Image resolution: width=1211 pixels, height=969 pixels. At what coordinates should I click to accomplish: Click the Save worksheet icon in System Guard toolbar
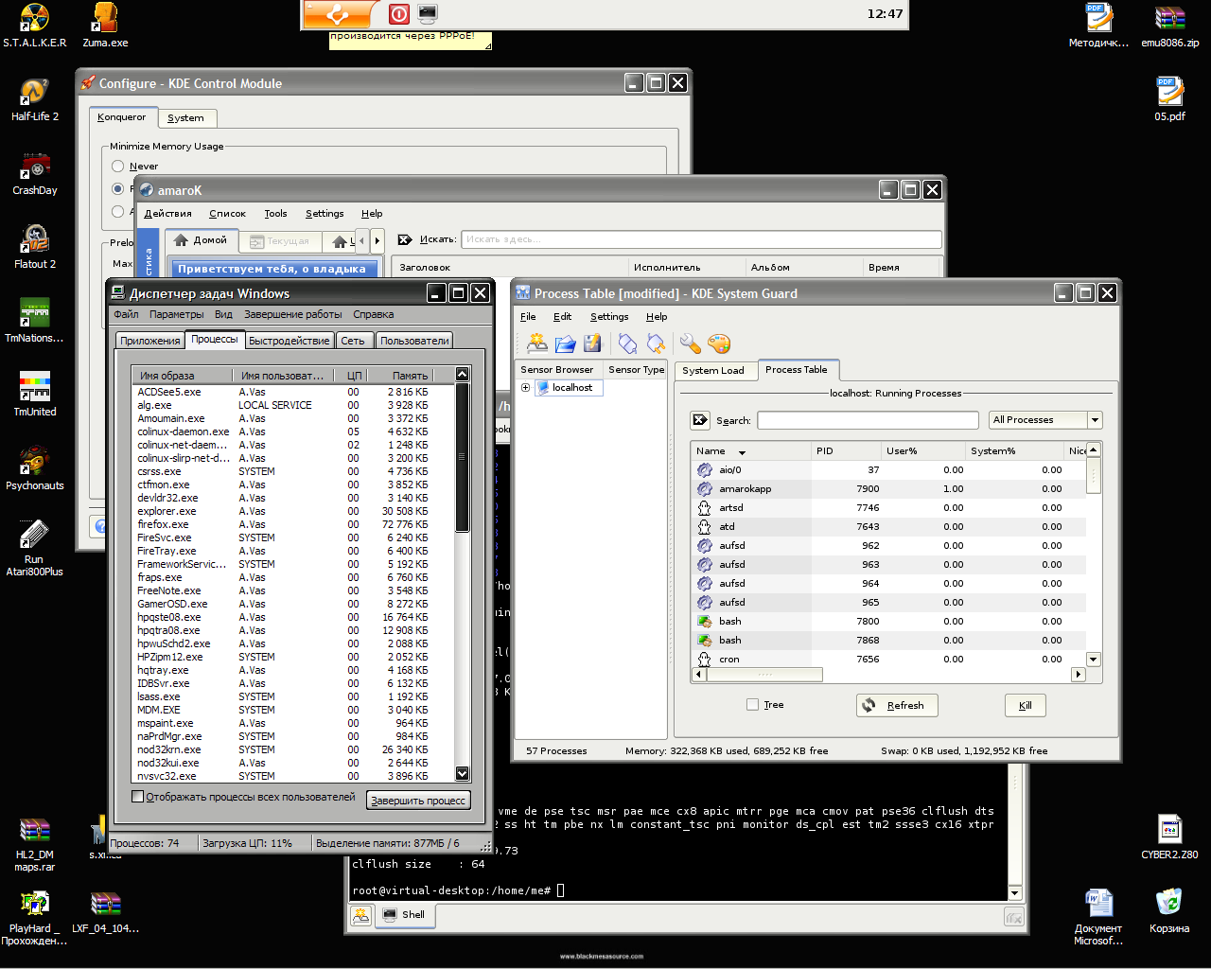[x=592, y=344]
